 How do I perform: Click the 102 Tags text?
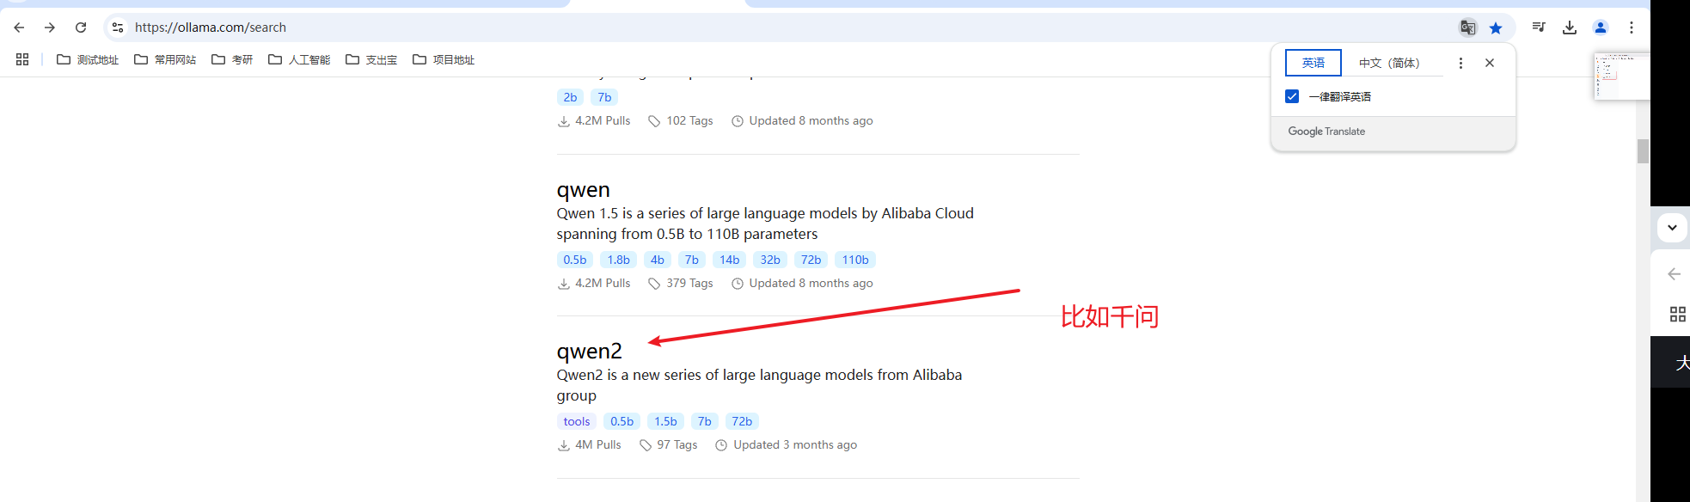tap(689, 120)
